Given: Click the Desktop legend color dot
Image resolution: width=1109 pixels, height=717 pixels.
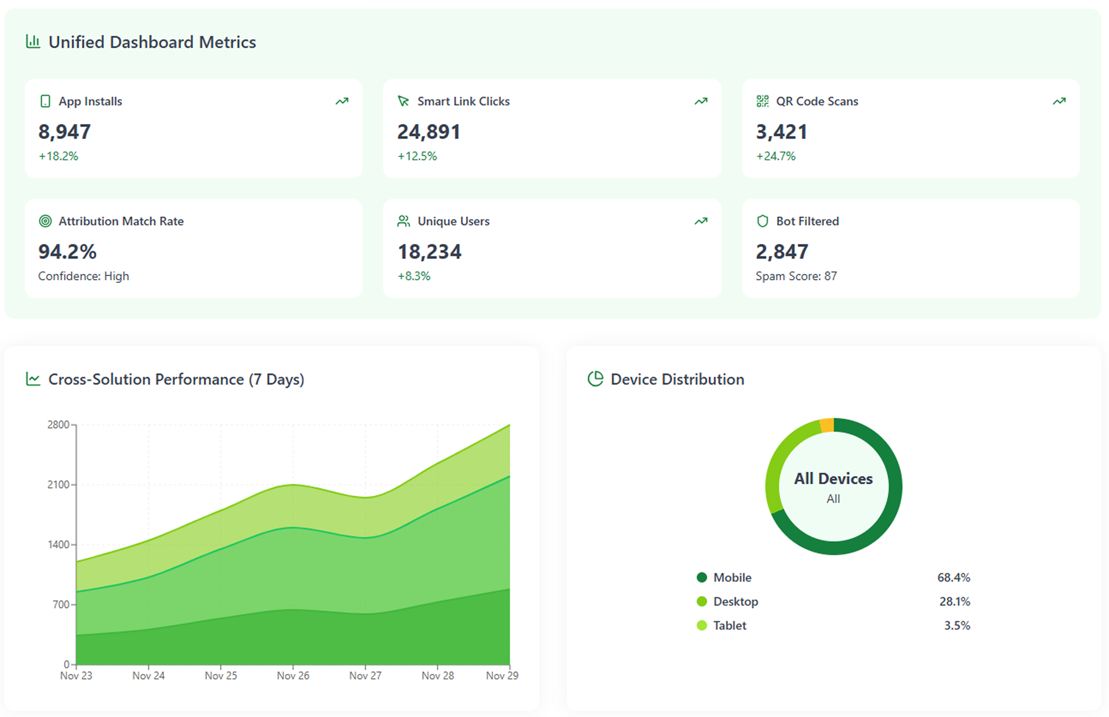Looking at the screenshot, I should click(701, 601).
